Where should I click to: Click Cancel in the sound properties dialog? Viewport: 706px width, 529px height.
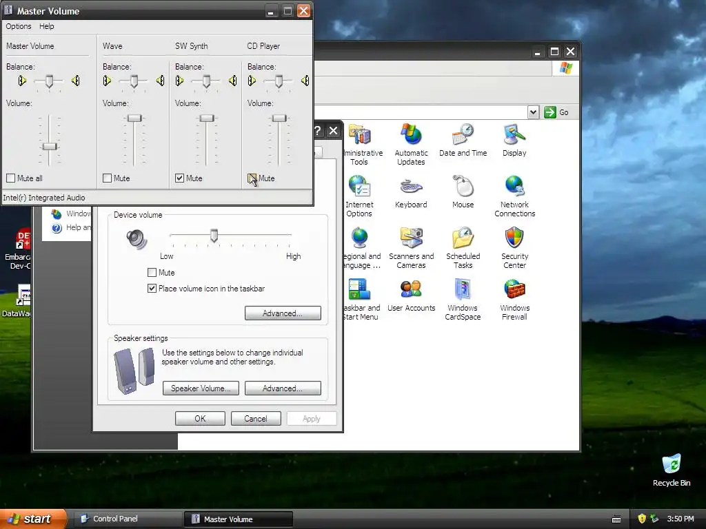tap(256, 418)
